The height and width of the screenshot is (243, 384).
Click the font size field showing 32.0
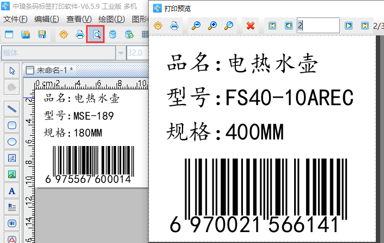click(137, 53)
